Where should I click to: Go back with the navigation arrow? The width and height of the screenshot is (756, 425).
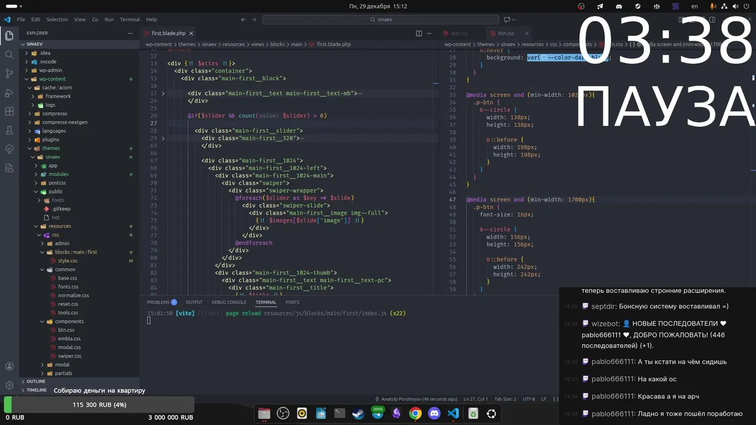[x=243, y=19]
